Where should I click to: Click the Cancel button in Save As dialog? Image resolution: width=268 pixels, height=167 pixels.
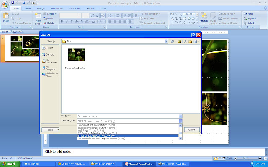(192, 130)
